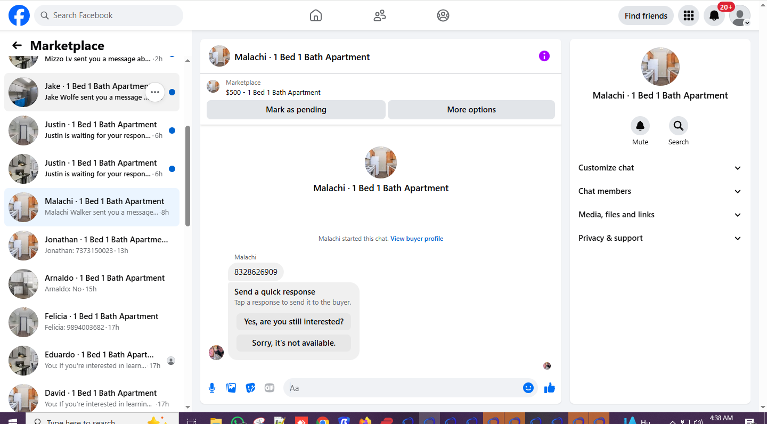This screenshot has height=424, width=767.
Task: Search in conversation using the magnifier icon
Action: [x=679, y=126]
